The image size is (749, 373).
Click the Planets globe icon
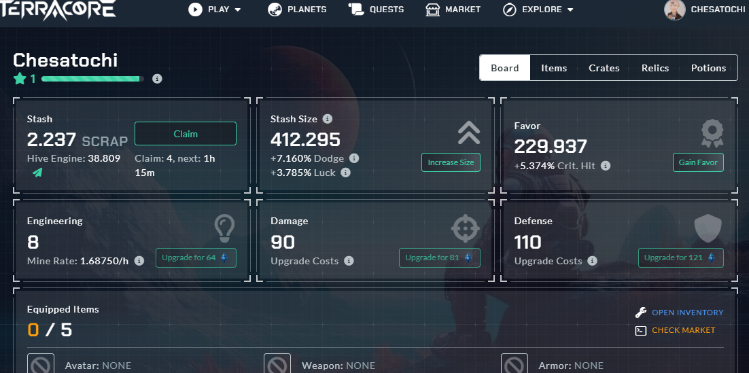275,10
